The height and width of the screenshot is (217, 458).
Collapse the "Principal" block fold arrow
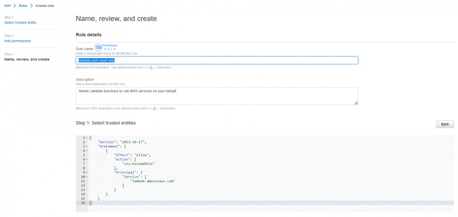[87, 172]
